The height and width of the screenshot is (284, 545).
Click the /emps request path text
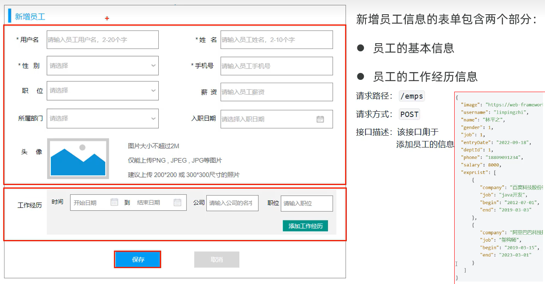[x=411, y=97]
